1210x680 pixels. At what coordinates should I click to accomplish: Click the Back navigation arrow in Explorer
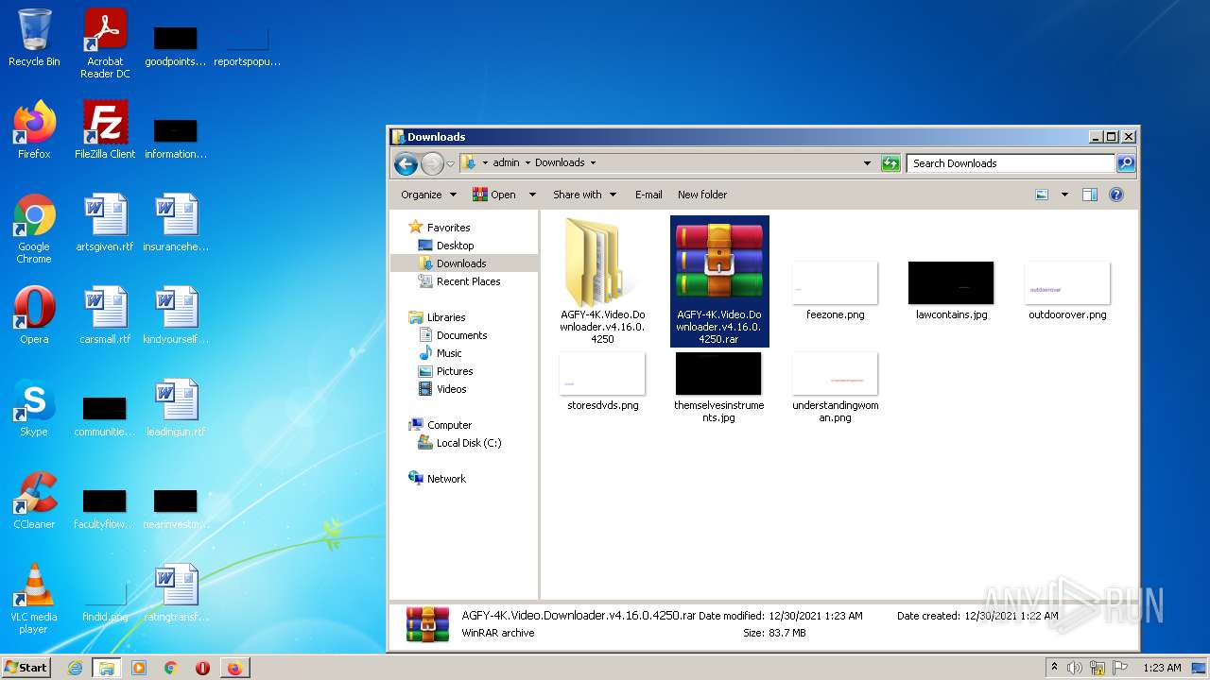[406, 163]
